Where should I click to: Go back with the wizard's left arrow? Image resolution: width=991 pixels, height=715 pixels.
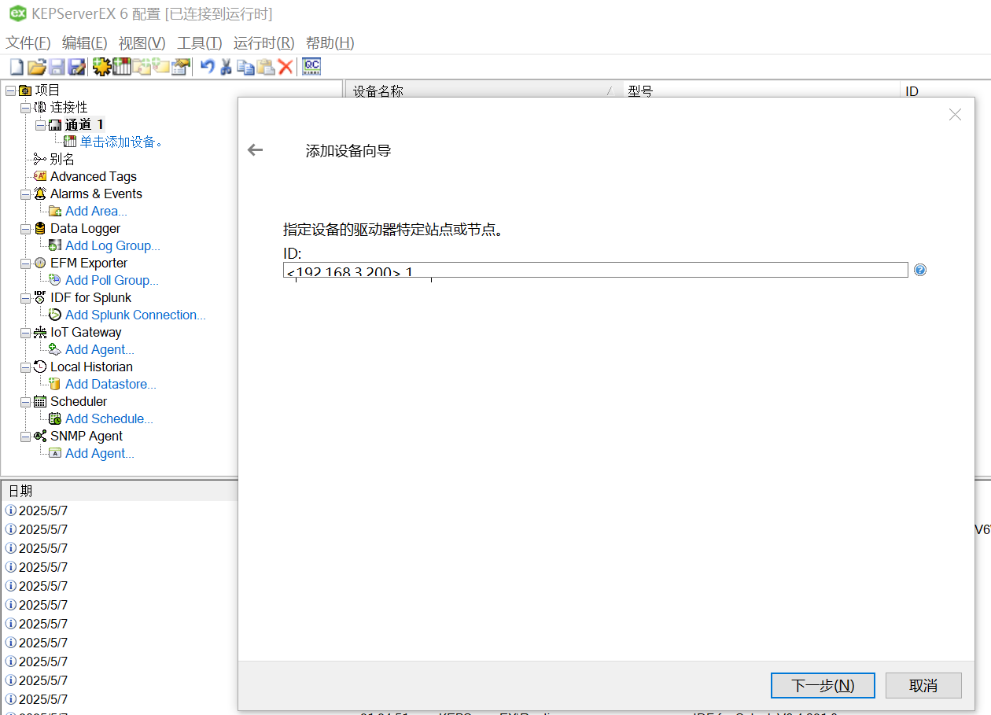[x=255, y=150]
